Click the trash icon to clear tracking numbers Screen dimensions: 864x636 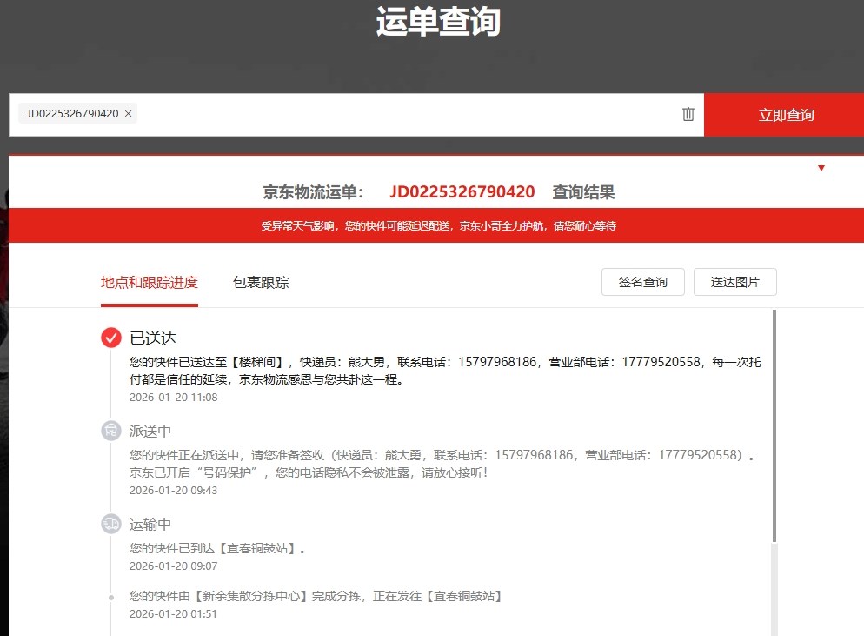[688, 114]
